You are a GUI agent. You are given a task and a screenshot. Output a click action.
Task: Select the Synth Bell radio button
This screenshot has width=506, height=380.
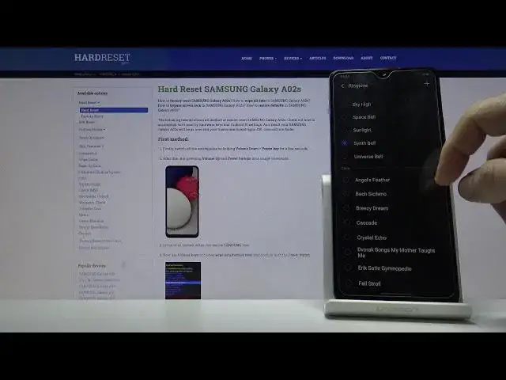point(346,143)
